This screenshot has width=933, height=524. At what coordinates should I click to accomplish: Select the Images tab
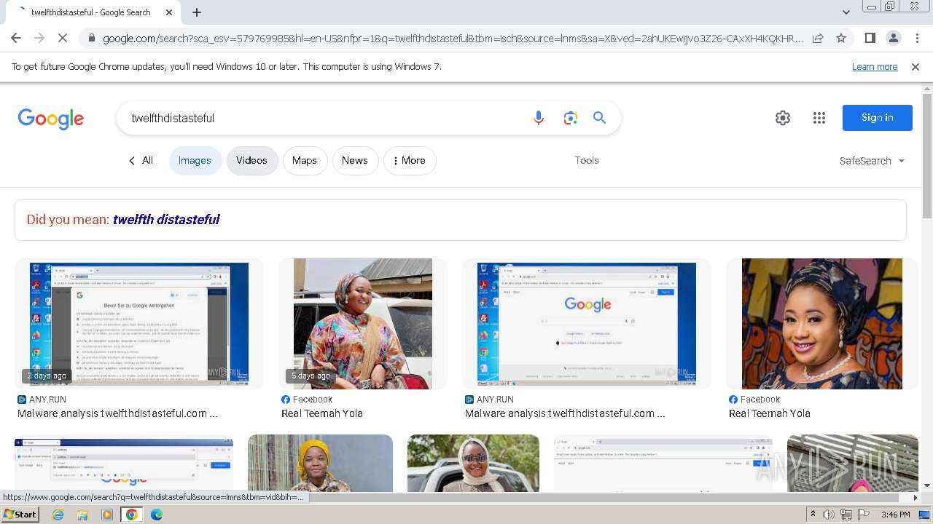tap(195, 161)
